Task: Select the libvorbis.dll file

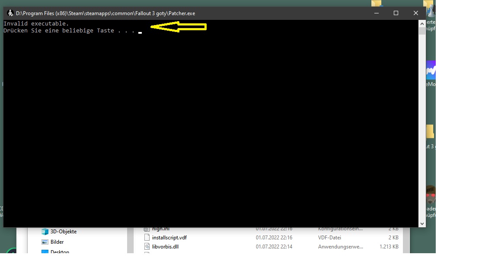Action: point(165,247)
